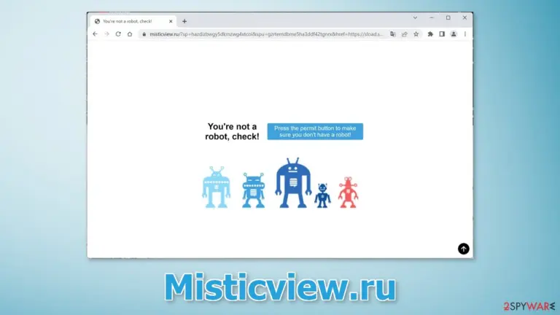Minimize the browser window

(x=432, y=17)
